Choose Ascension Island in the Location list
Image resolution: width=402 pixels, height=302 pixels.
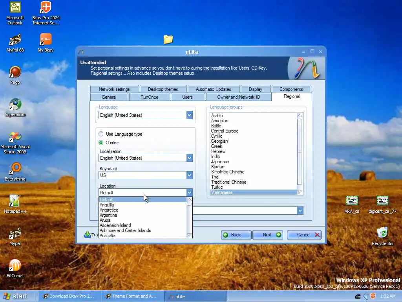143,225
